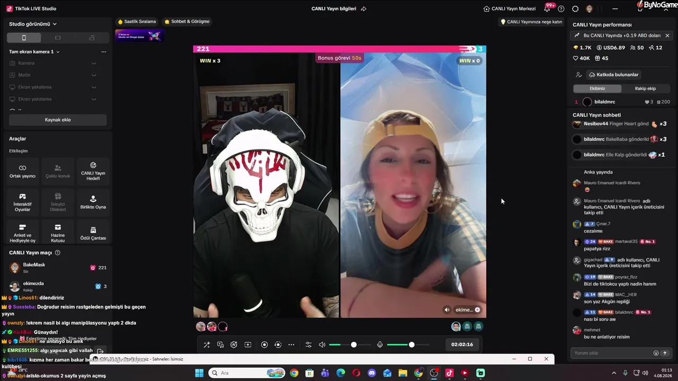Open the Sohbet & Görüşme tab
This screenshot has width=678, height=381.
187,22
